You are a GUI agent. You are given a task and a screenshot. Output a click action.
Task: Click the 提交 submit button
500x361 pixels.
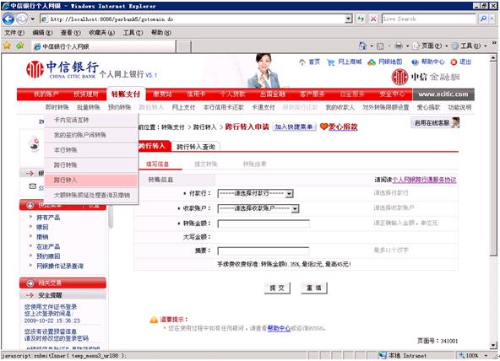[x=277, y=288]
